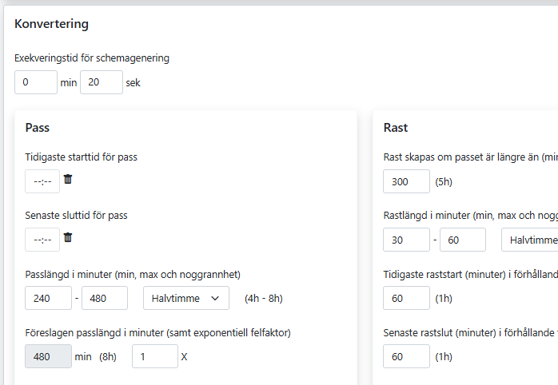Click minimum pass length field showing 240
The width and height of the screenshot is (558, 385).
48,298
